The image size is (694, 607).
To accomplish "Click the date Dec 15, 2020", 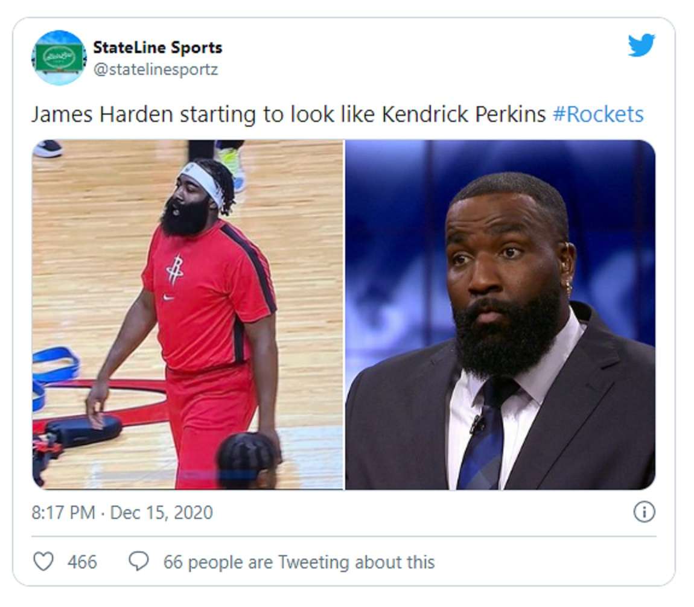I will [x=162, y=512].
